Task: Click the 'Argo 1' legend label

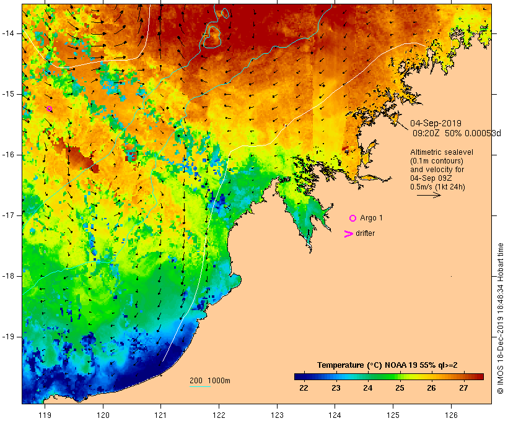Action: 371,218
